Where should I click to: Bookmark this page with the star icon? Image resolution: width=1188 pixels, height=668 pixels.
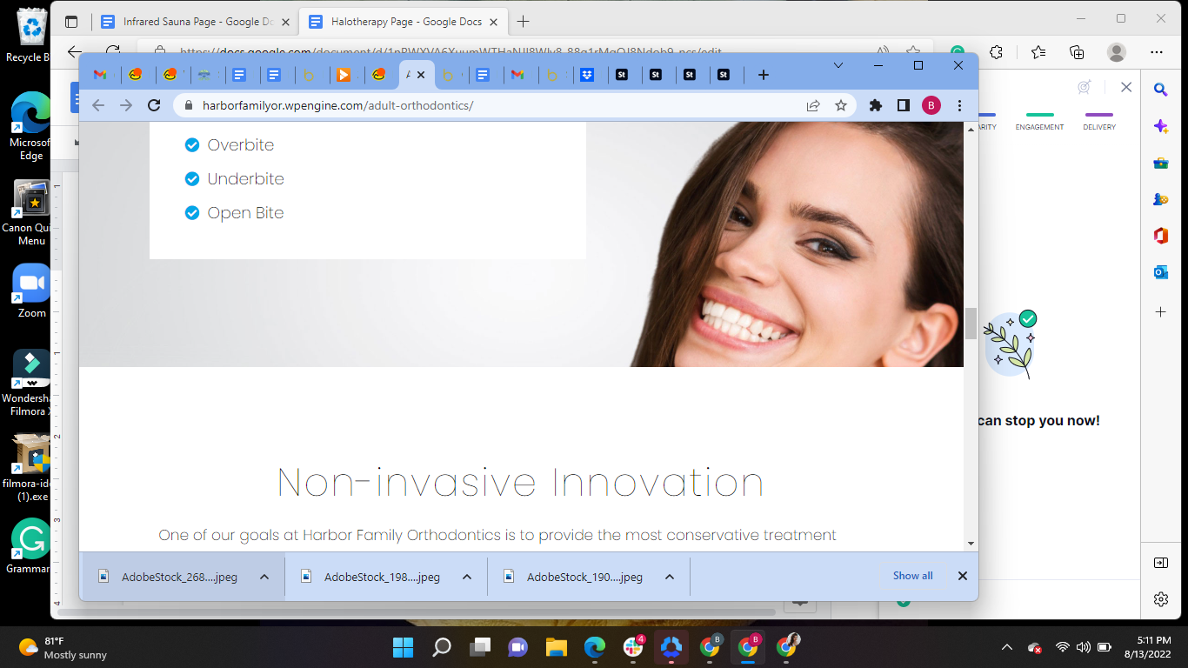[841, 105]
